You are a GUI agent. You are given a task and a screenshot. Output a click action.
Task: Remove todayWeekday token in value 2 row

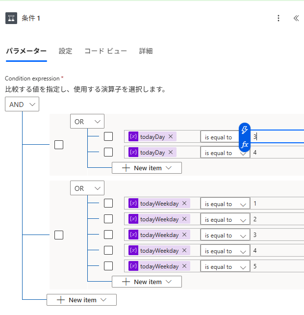click(x=184, y=219)
